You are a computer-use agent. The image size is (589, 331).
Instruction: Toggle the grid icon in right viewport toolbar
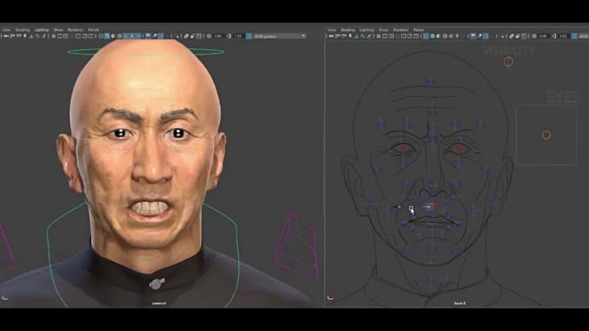click(379, 36)
